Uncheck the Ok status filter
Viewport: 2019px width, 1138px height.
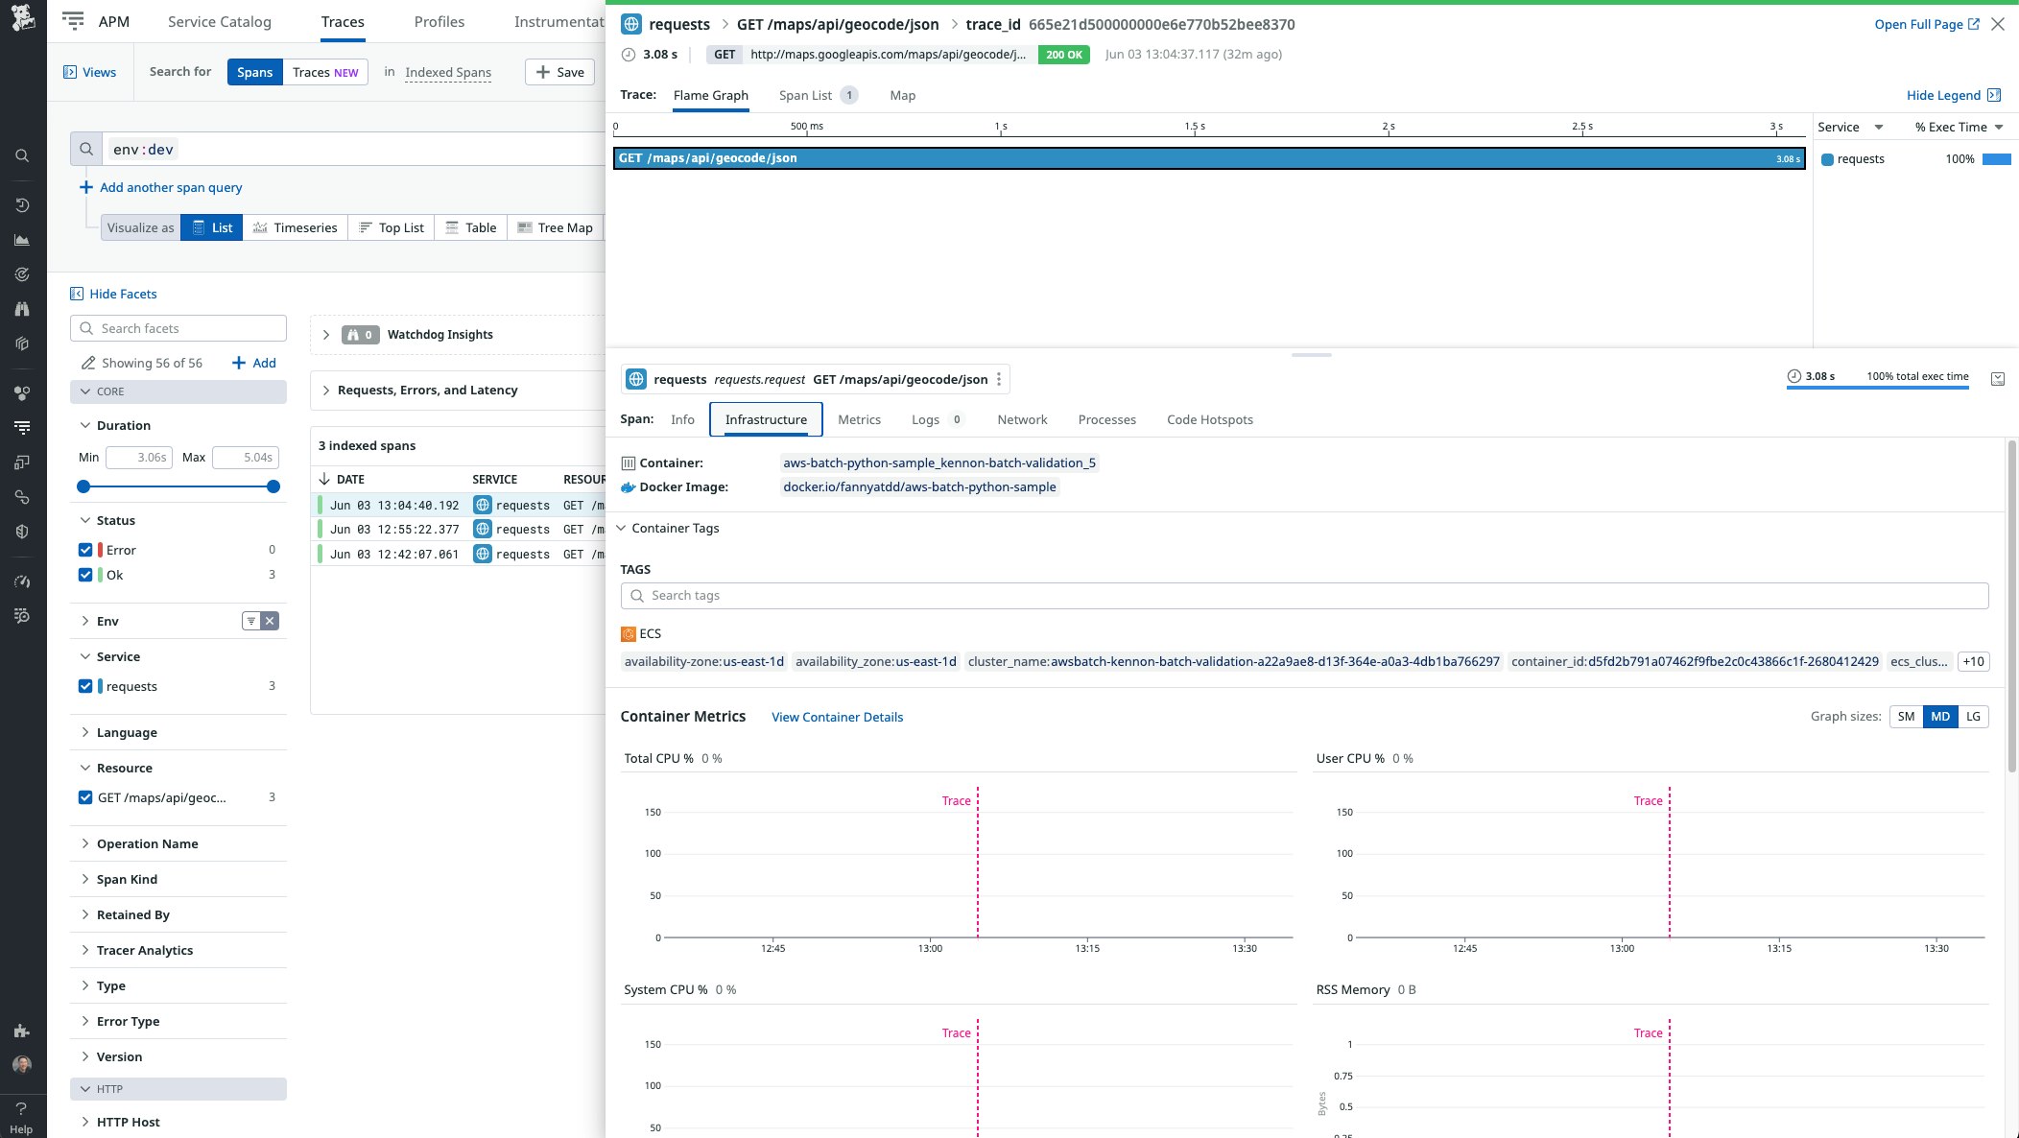click(85, 574)
